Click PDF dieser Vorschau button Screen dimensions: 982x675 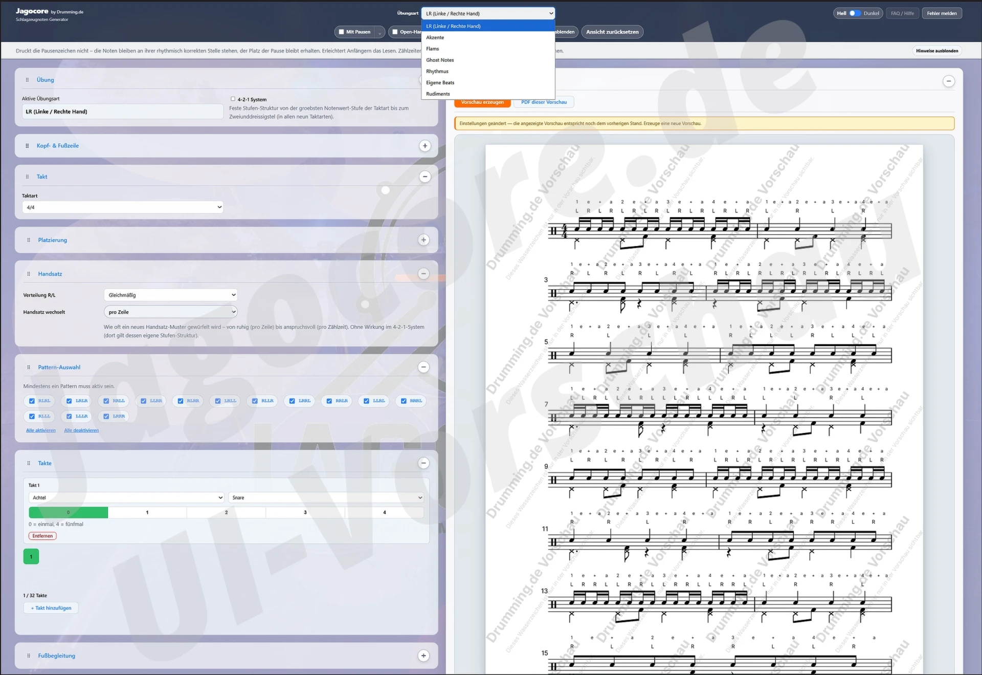[x=544, y=102]
